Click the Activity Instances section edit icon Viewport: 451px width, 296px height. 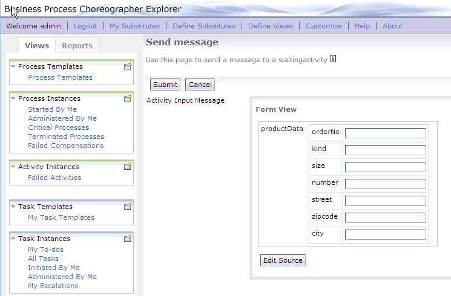coord(128,167)
